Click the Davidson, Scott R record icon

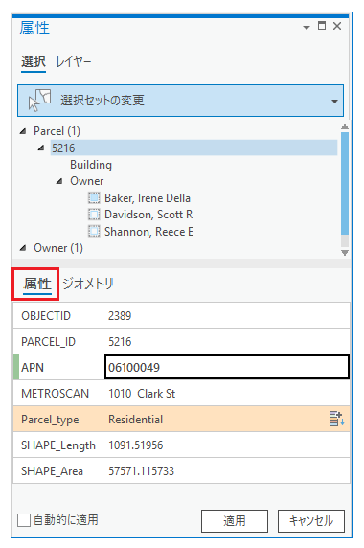[94, 215]
